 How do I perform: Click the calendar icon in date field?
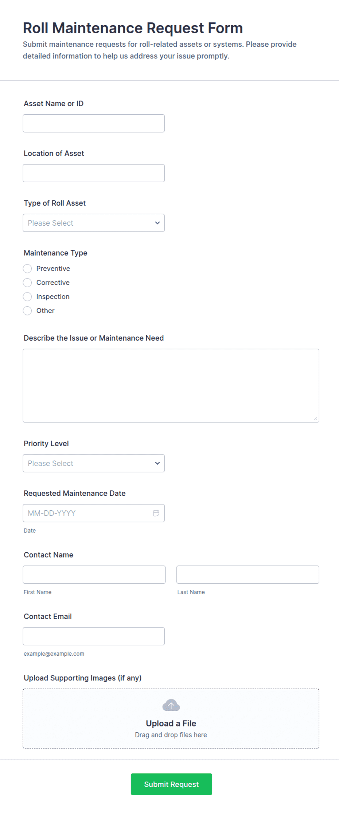pos(156,513)
